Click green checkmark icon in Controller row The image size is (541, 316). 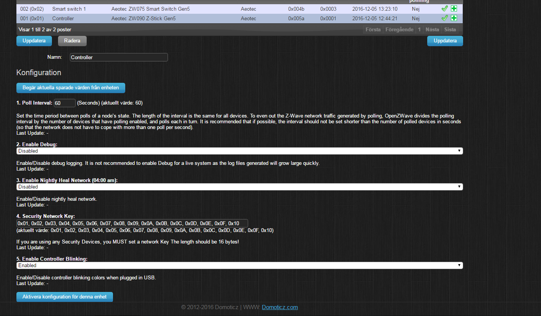444,18
